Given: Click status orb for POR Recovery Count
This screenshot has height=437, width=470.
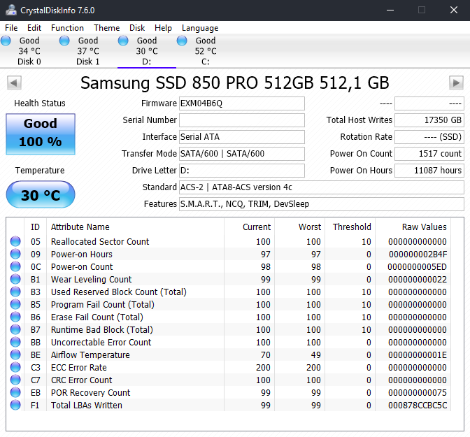Looking at the screenshot, I should pyautogui.click(x=15, y=392).
